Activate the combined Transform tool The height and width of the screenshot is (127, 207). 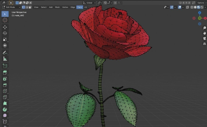tap(5, 46)
